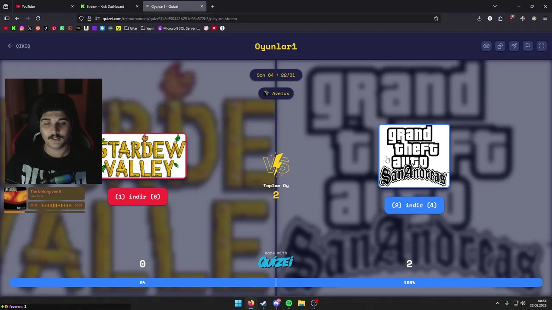This screenshot has width=552, height=310.
Task: Click the tracking protection shield icon
Action: [x=82, y=19]
